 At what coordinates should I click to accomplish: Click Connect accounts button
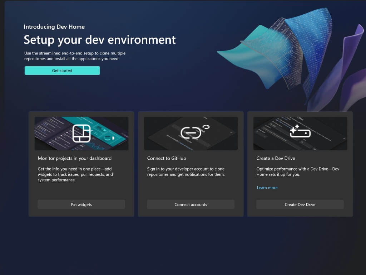(x=191, y=204)
